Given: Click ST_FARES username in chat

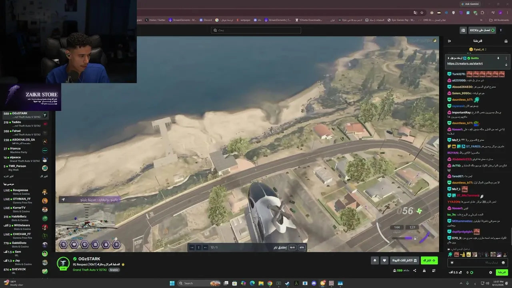Looking at the screenshot, I should coord(473,146).
